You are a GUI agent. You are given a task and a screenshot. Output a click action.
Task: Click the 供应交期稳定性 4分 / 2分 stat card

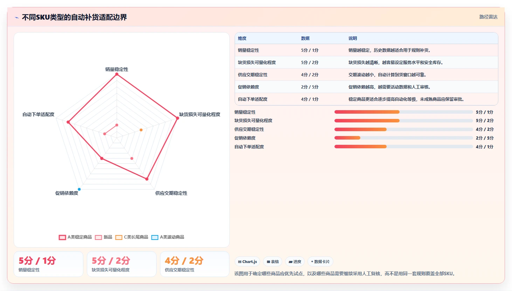coord(195,264)
